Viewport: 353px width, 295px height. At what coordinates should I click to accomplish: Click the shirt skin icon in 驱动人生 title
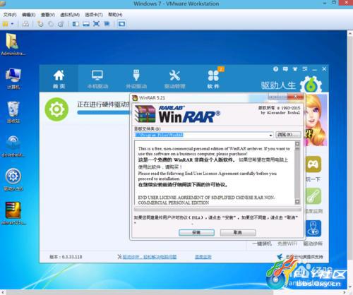pyautogui.click(x=295, y=69)
